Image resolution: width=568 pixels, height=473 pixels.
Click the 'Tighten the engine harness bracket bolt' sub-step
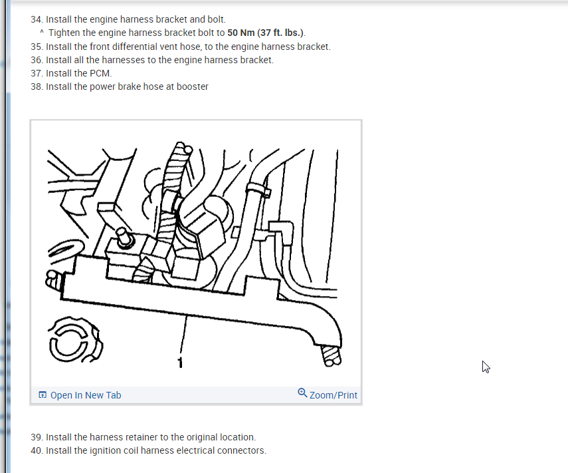tap(173, 33)
